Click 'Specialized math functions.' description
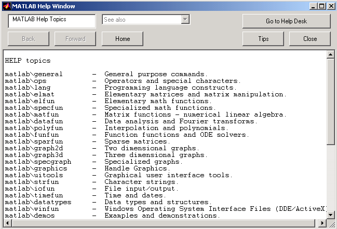337x229 pixels. point(160,108)
